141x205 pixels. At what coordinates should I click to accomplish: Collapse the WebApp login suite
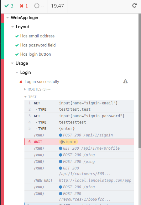(8, 18)
